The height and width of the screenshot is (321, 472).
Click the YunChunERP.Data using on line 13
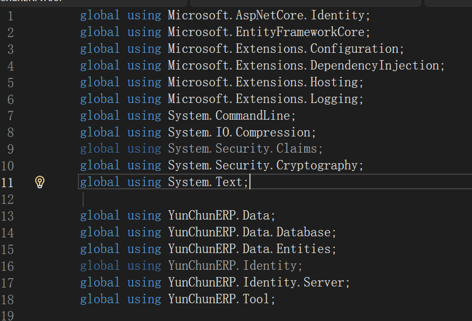tap(221, 216)
